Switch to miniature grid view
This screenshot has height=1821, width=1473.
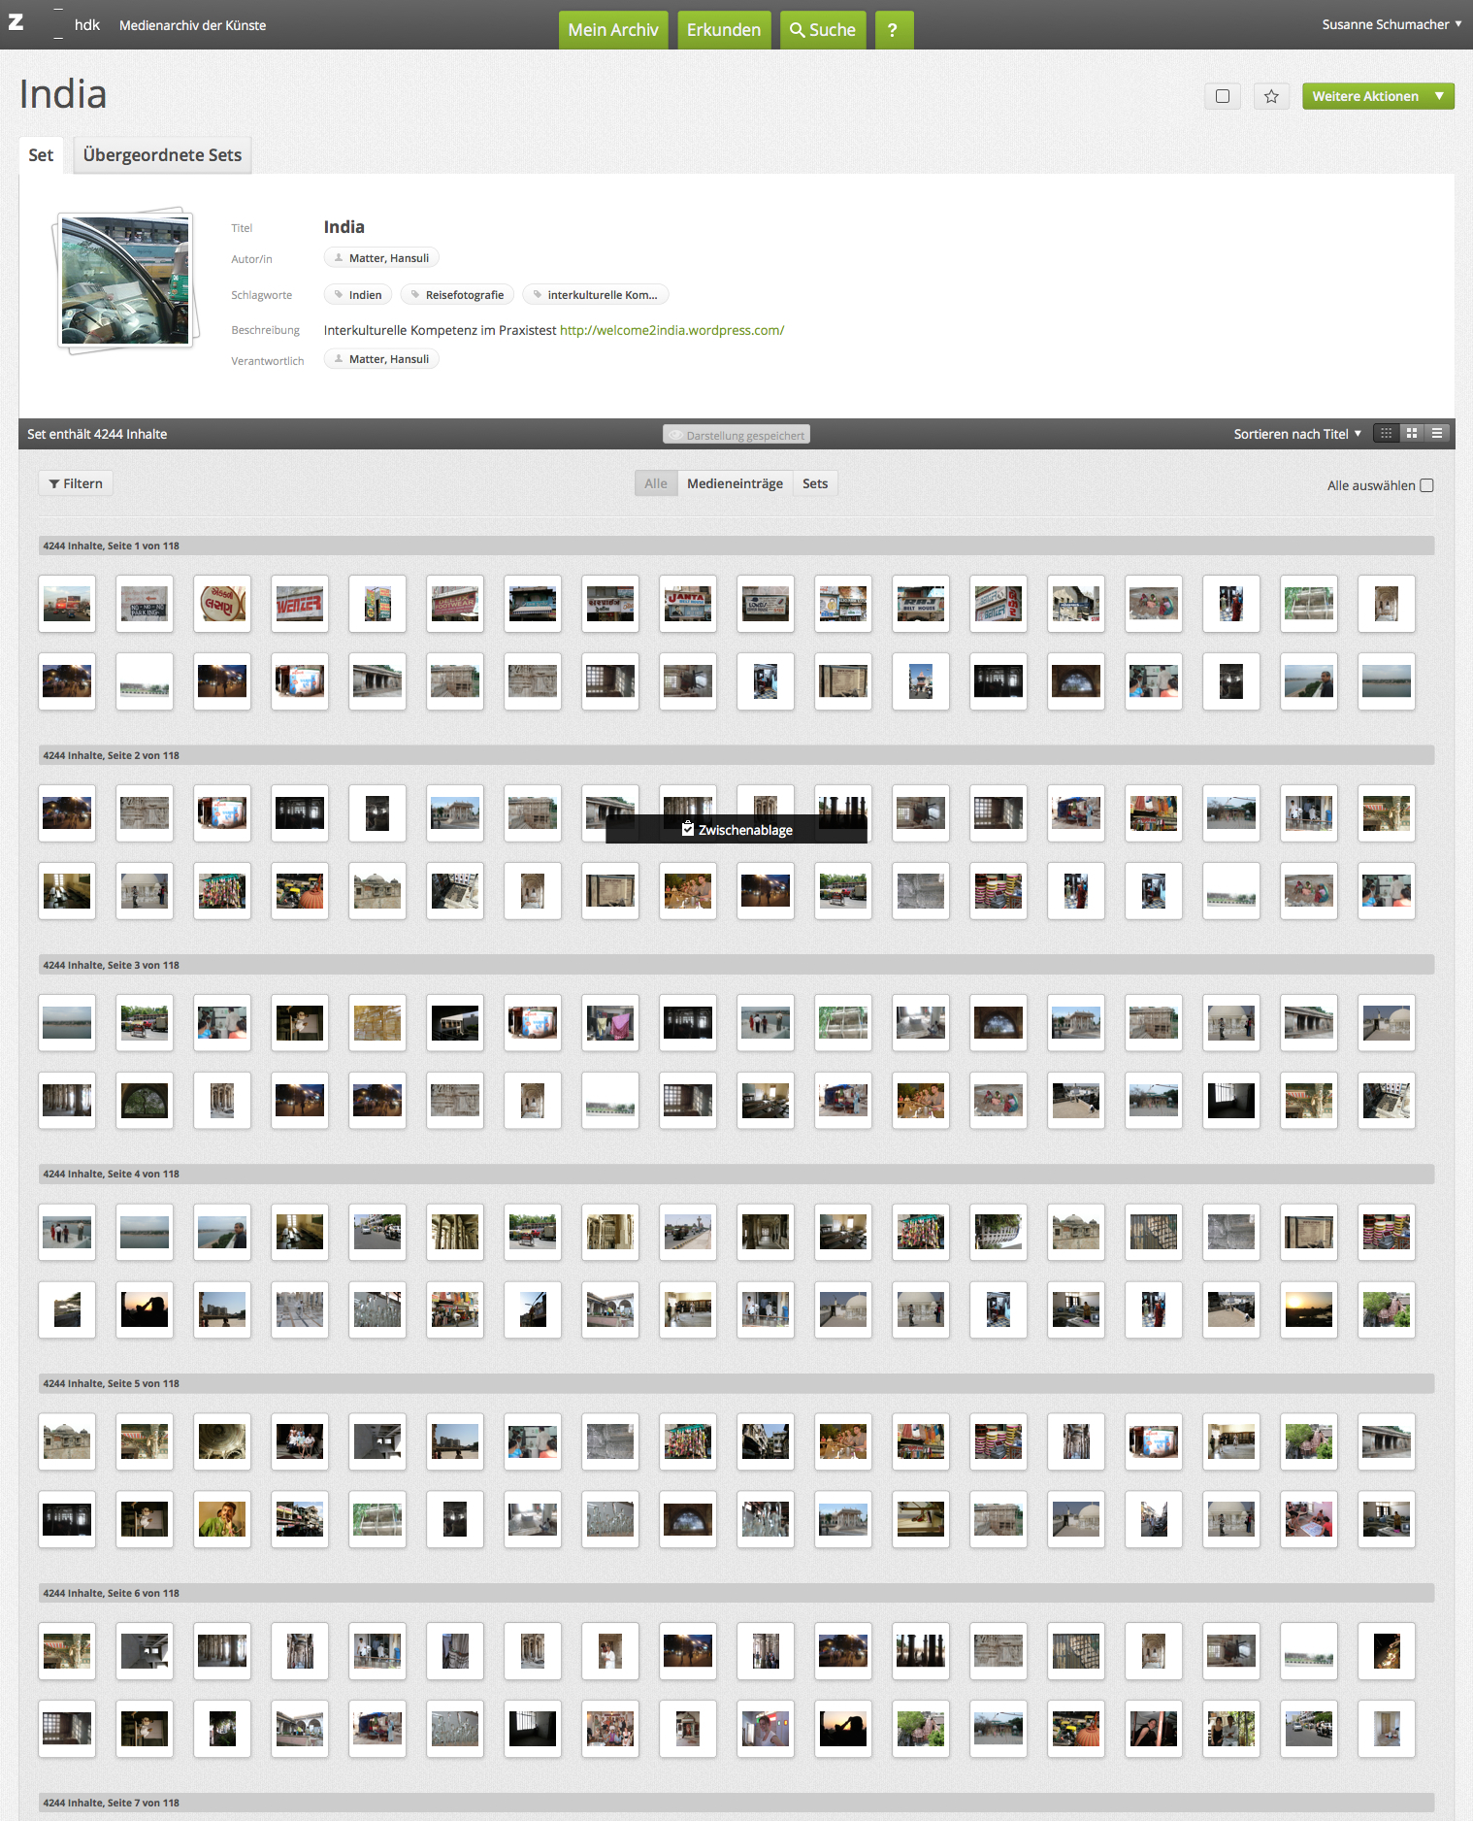tap(1387, 434)
